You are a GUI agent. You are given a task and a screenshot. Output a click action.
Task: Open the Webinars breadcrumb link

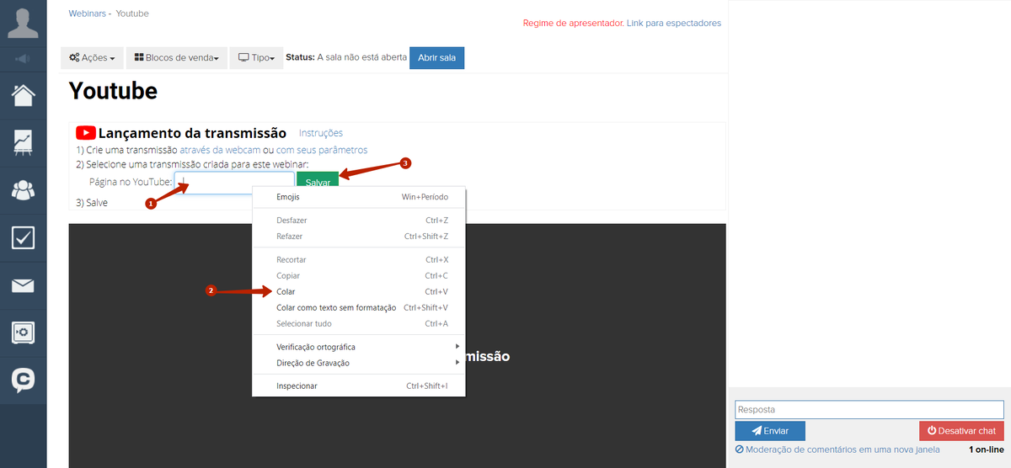click(x=87, y=14)
